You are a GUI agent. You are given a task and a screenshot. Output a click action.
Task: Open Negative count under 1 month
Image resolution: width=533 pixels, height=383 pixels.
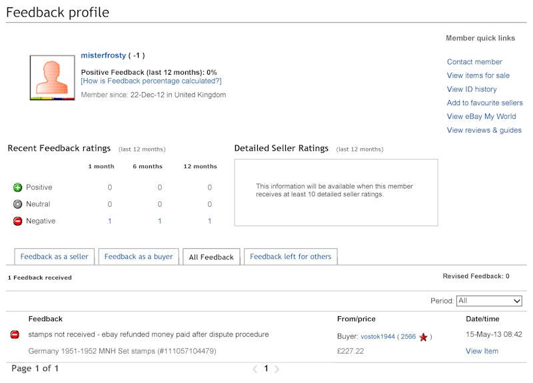point(109,221)
